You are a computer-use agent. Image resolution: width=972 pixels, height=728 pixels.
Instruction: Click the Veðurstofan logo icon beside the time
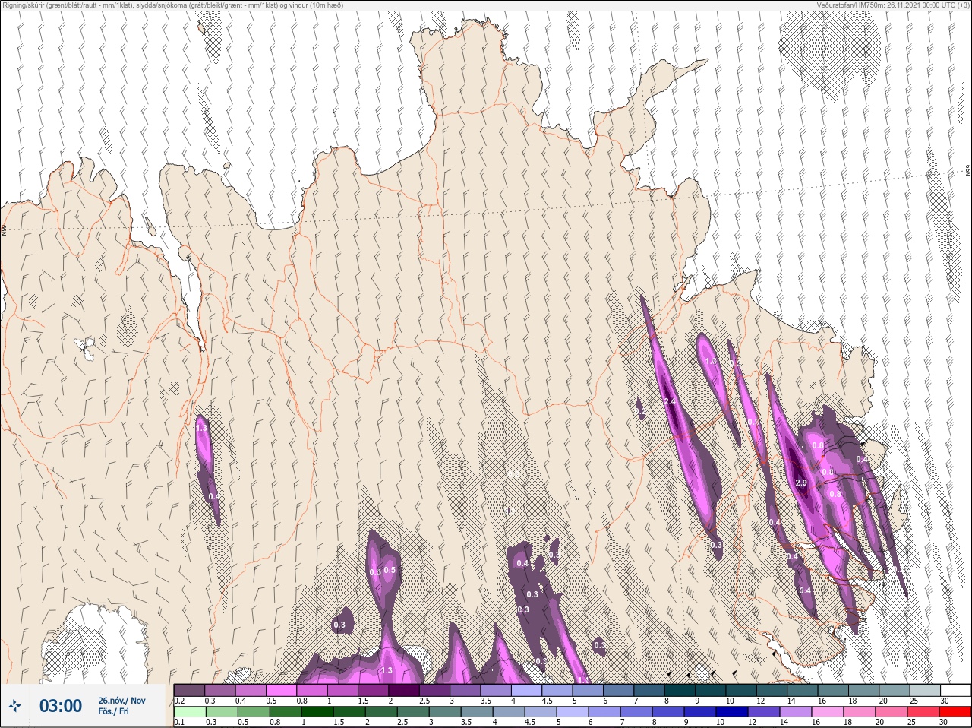pos(14,706)
